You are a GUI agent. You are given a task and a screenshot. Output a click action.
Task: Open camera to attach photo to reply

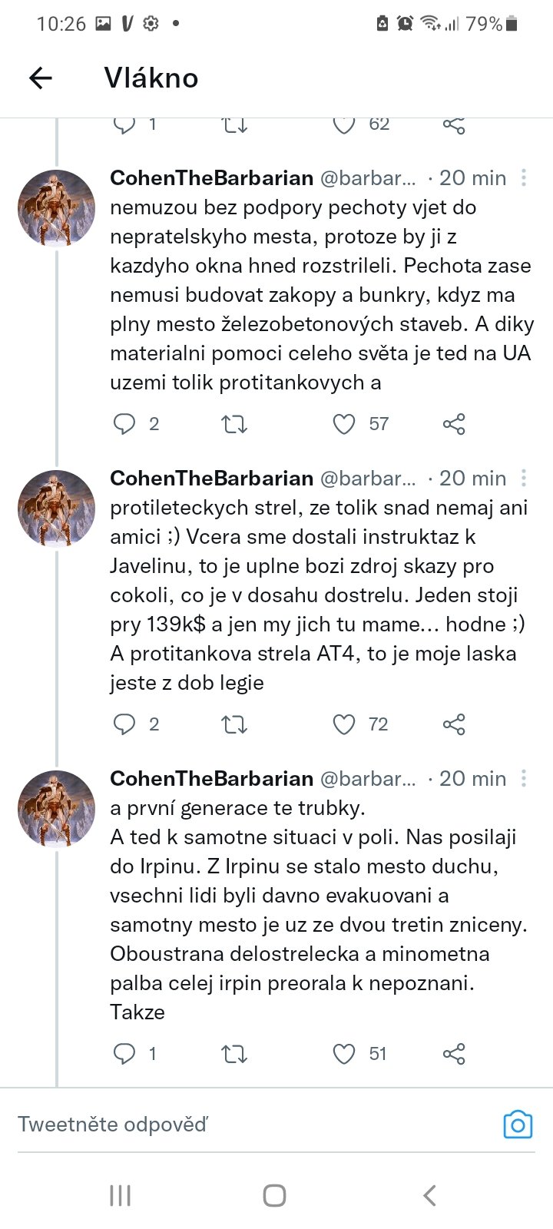tap(518, 1125)
